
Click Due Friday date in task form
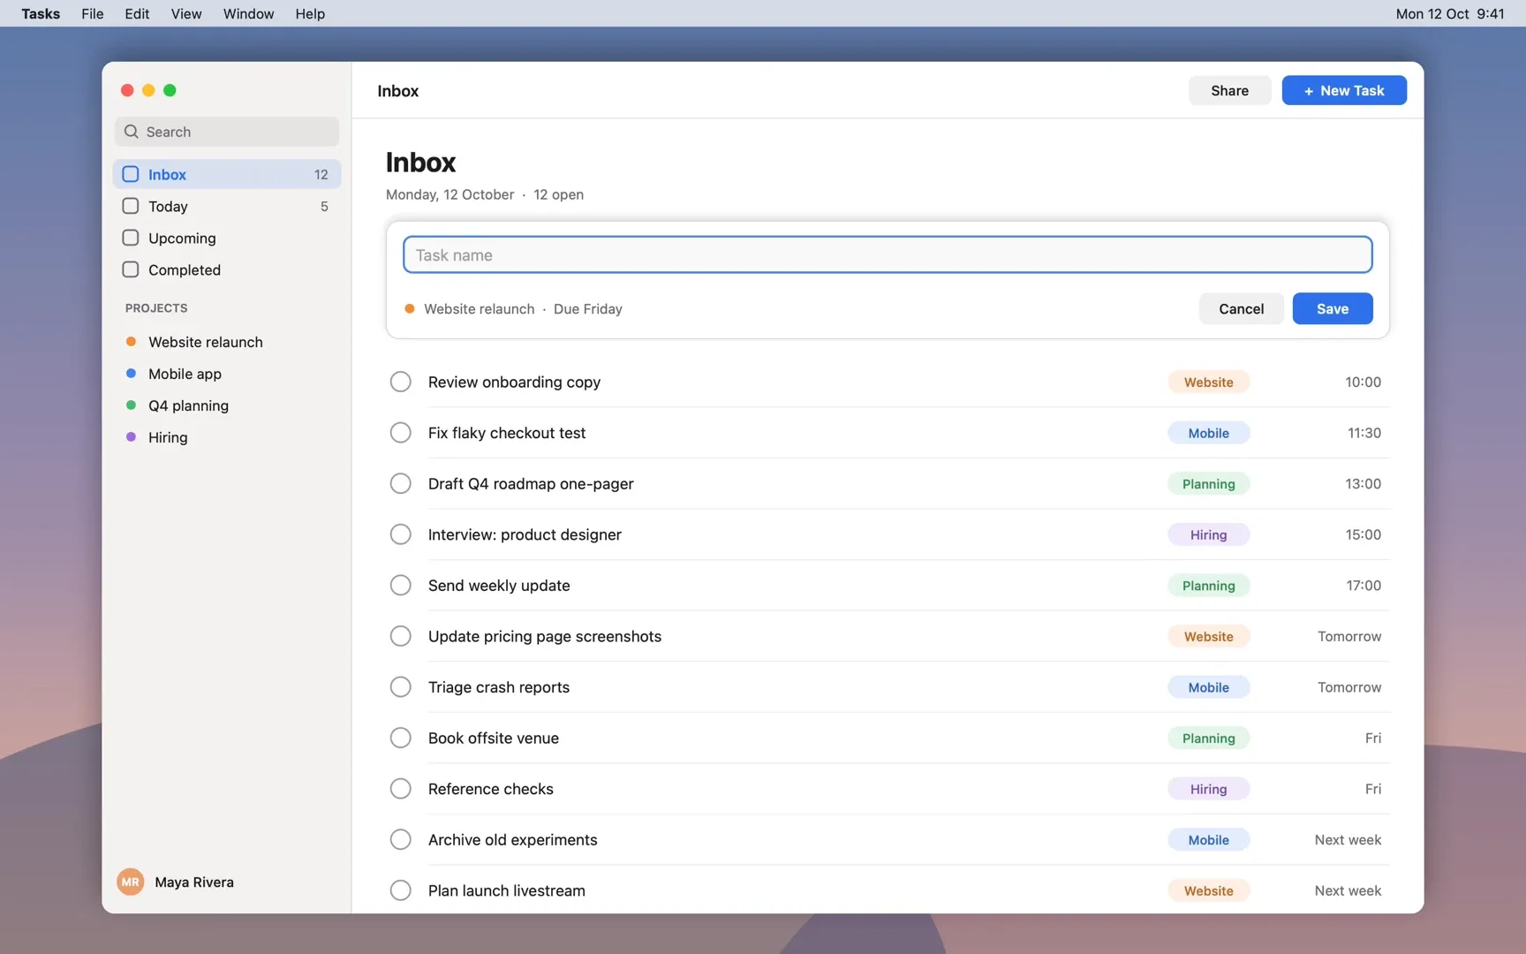588,308
